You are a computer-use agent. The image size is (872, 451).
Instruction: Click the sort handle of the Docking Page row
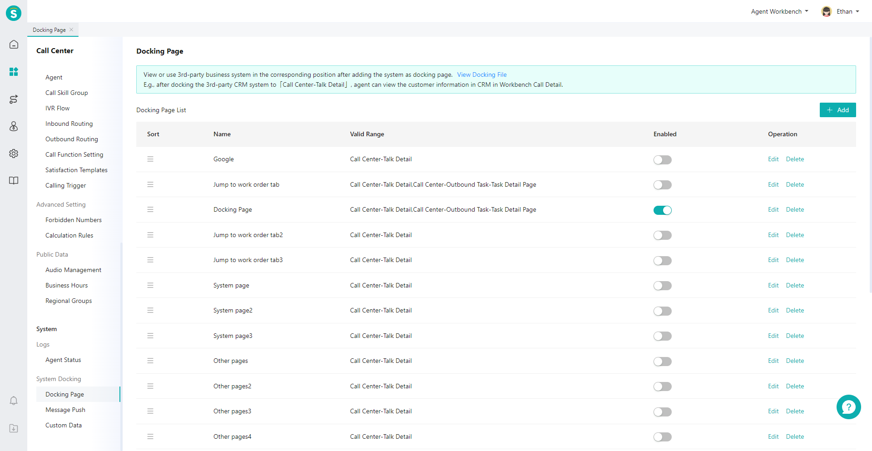tap(150, 209)
